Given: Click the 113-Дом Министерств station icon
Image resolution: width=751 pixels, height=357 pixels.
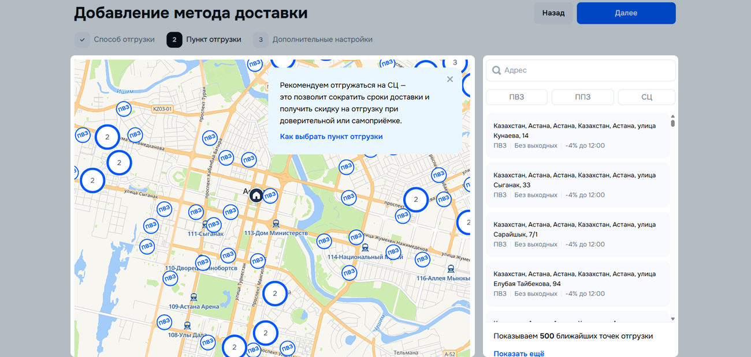Looking at the screenshot, I should point(276,224).
